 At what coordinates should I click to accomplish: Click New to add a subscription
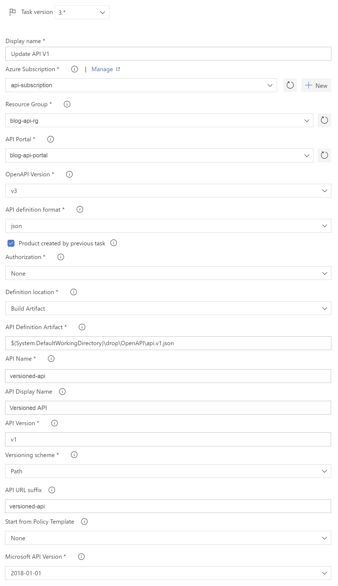tap(316, 85)
